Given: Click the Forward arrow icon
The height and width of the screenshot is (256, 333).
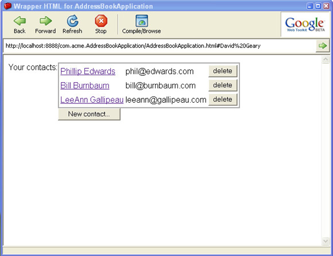Looking at the screenshot, I should [45, 21].
